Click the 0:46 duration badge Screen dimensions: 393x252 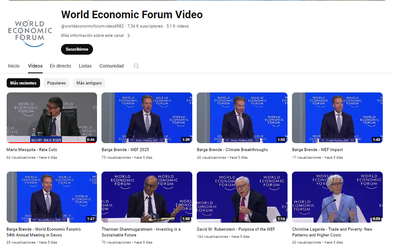pos(91,140)
